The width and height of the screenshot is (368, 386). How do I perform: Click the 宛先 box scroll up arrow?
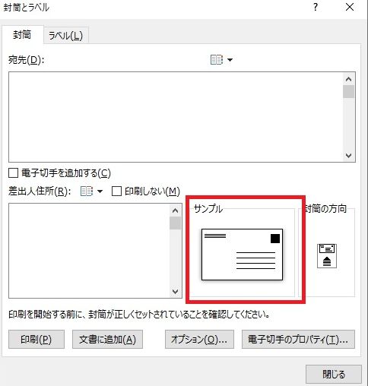tap(349, 79)
